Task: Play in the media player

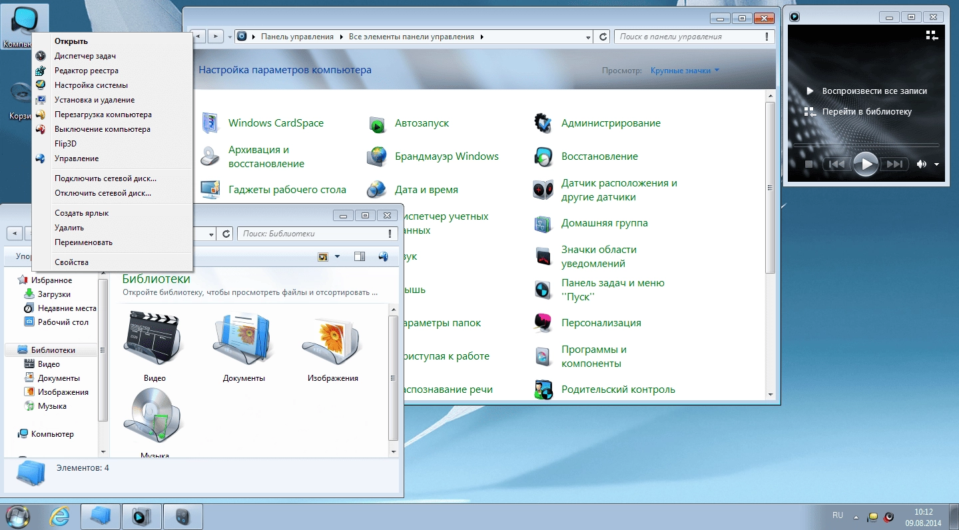Action: [x=866, y=164]
